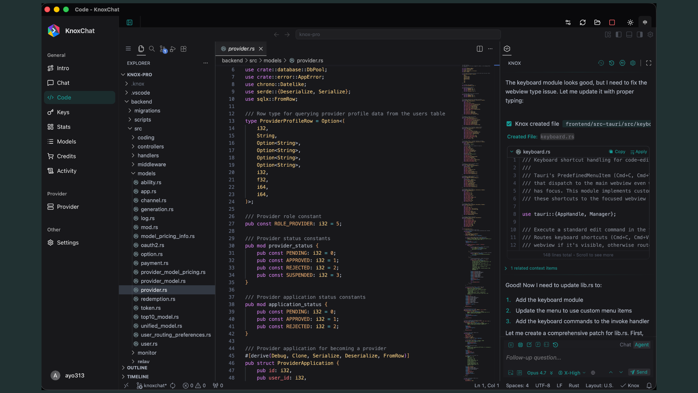Click the red stop square icon
This screenshot has width=698, height=393.
click(x=612, y=23)
